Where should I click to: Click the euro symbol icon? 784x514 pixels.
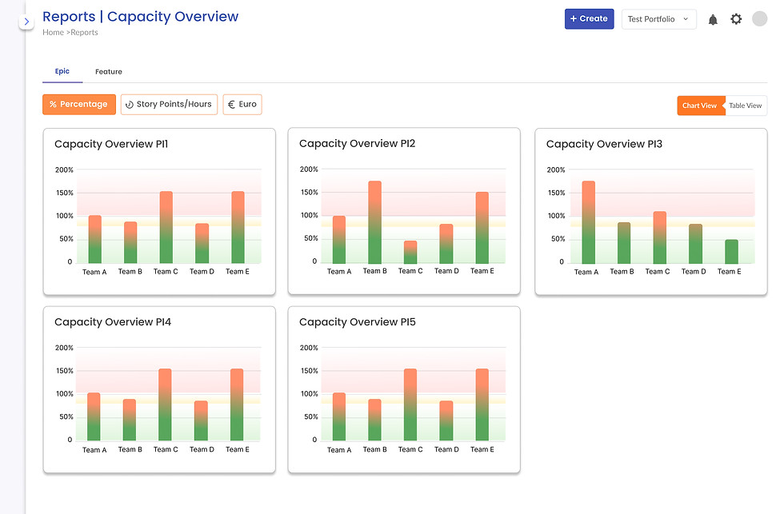[231, 105]
